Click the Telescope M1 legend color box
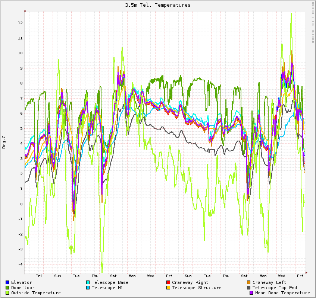The width and height of the screenshot is (316, 298). click(88, 288)
